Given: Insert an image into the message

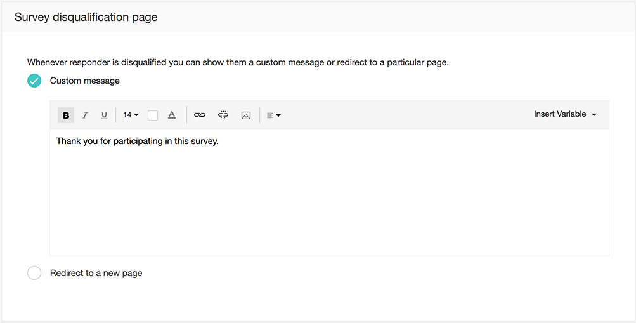Looking at the screenshot, I should tap(246, 115).
